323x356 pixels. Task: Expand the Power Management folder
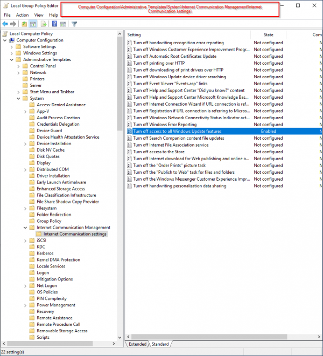tap(25, 305)
